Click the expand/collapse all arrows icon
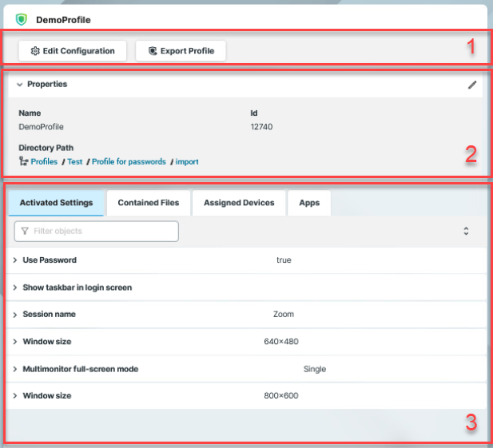Screen dimensions: 493x448 466,232
